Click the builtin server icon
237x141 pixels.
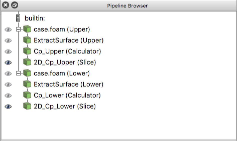(x=18, y=18)
